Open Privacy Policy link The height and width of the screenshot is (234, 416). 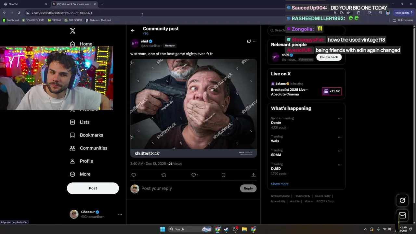pos(302,196)
